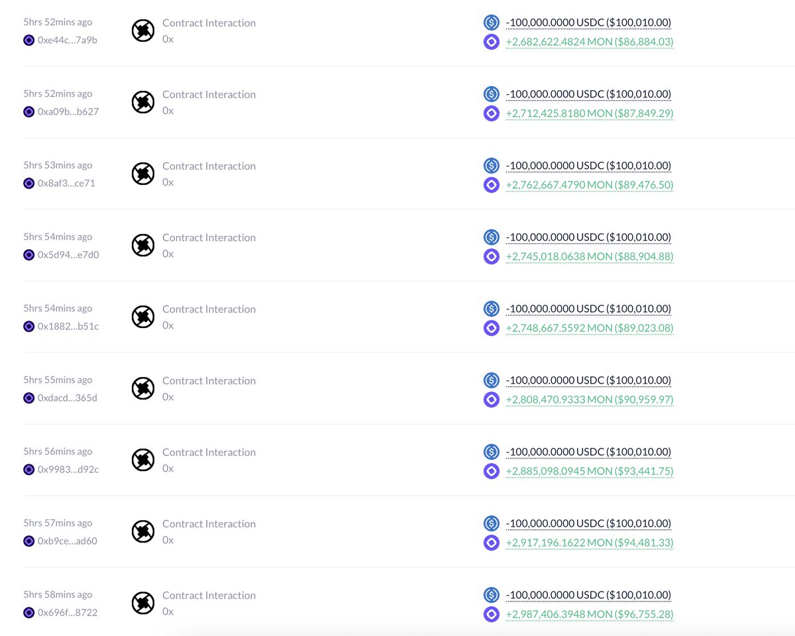Click the MON token icon next to +2,987,406.3948 MON
This screenshot has width=795, height=636.
491,614
